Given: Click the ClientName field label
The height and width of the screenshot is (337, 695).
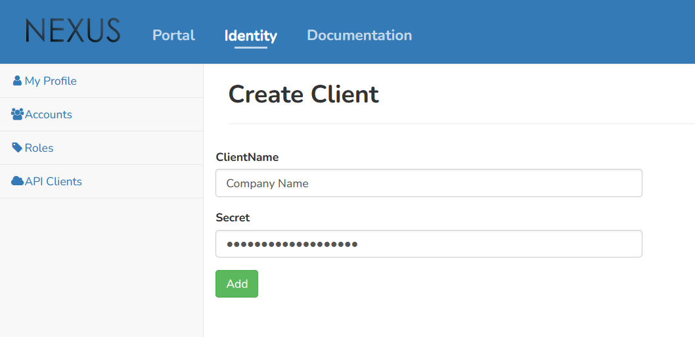Looking at the screenshot, I should pos(247,158).
